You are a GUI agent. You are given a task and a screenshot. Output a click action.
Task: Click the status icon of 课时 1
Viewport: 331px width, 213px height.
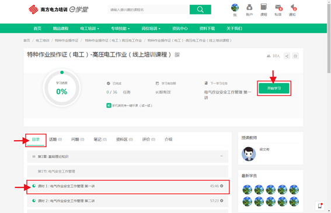[x=34, y=186]
